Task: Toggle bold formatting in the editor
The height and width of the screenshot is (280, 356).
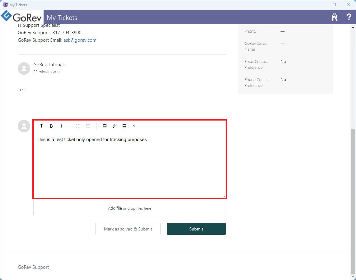Action: (51, 126)
